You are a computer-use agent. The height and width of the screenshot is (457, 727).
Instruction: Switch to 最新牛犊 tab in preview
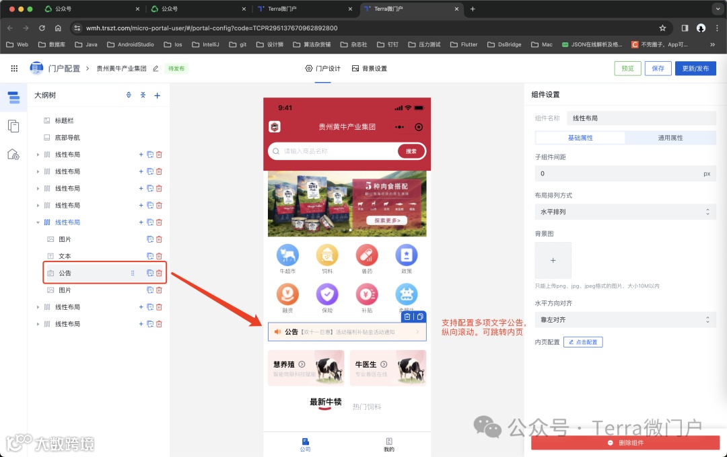coord(326,403)
